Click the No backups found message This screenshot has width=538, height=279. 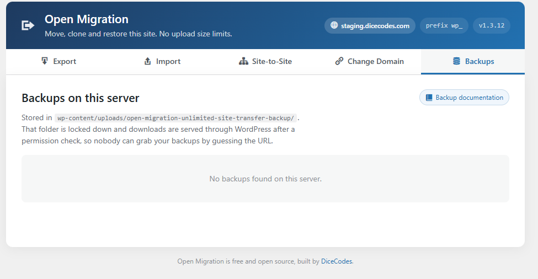point(265,179)
